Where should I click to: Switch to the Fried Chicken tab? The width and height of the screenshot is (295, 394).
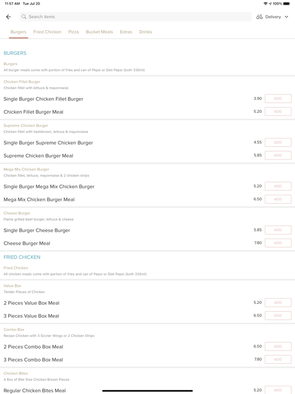[47, 32]
